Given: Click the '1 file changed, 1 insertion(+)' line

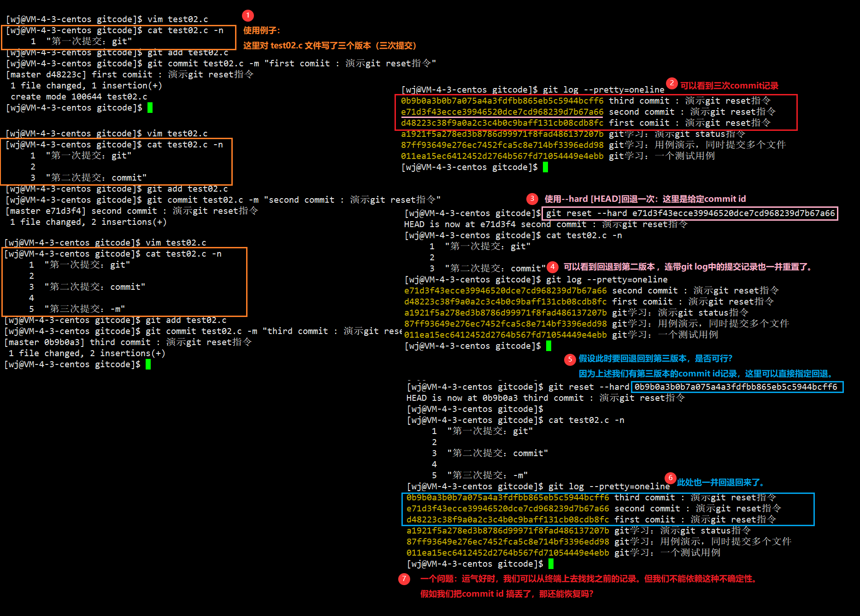Looking at the screenshot, I should pyautogui.click(x=86, y=85).
